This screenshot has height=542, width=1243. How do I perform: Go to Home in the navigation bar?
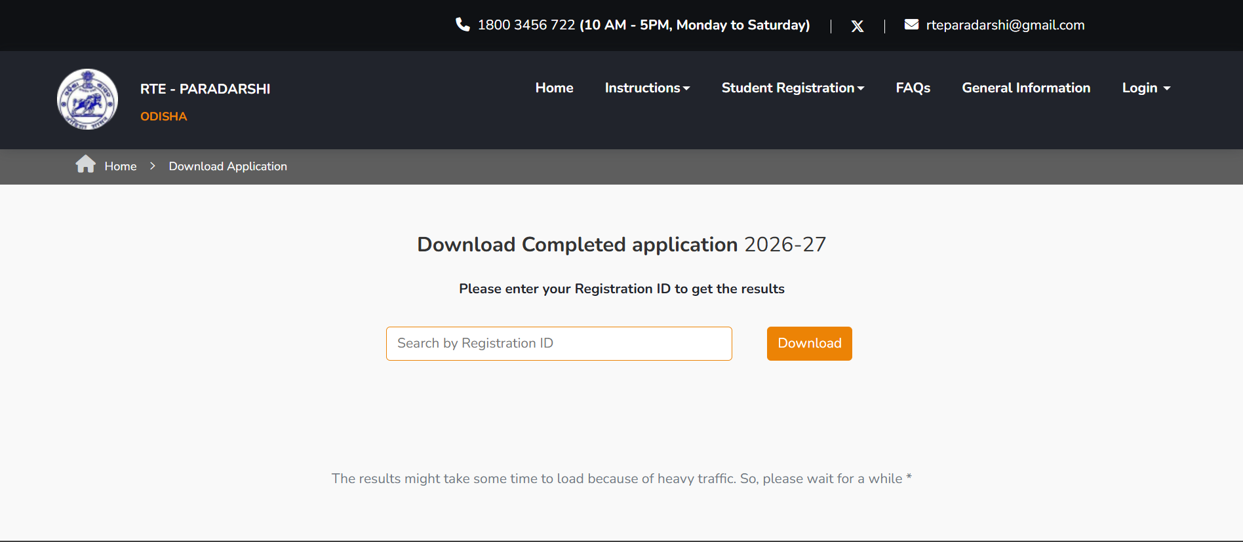[554, 88]
